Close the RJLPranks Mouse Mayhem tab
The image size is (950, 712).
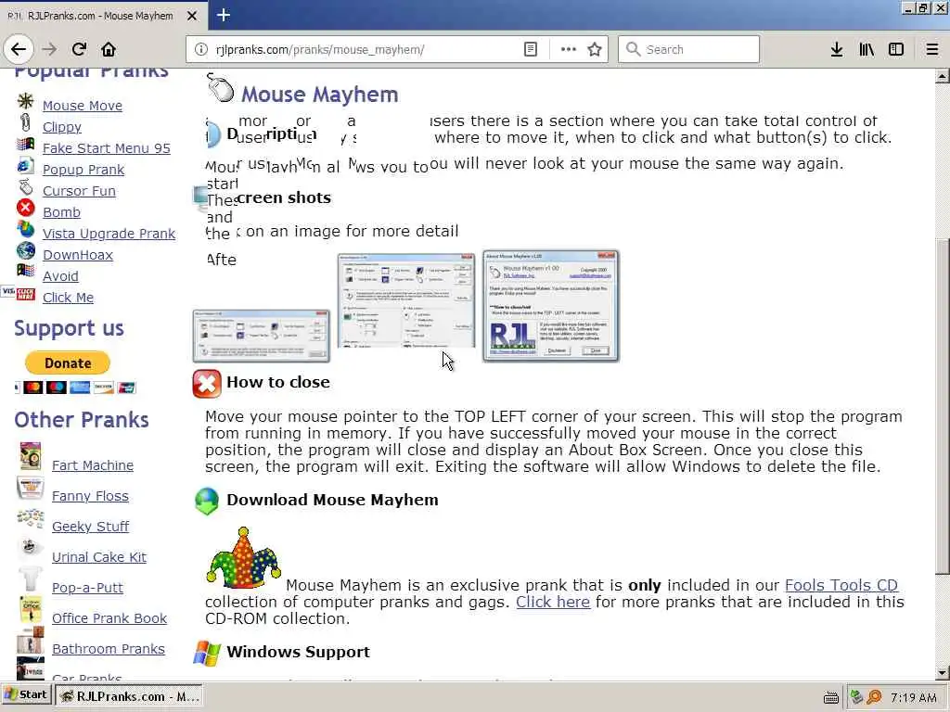pyautogui.click(x=191, y=16)
